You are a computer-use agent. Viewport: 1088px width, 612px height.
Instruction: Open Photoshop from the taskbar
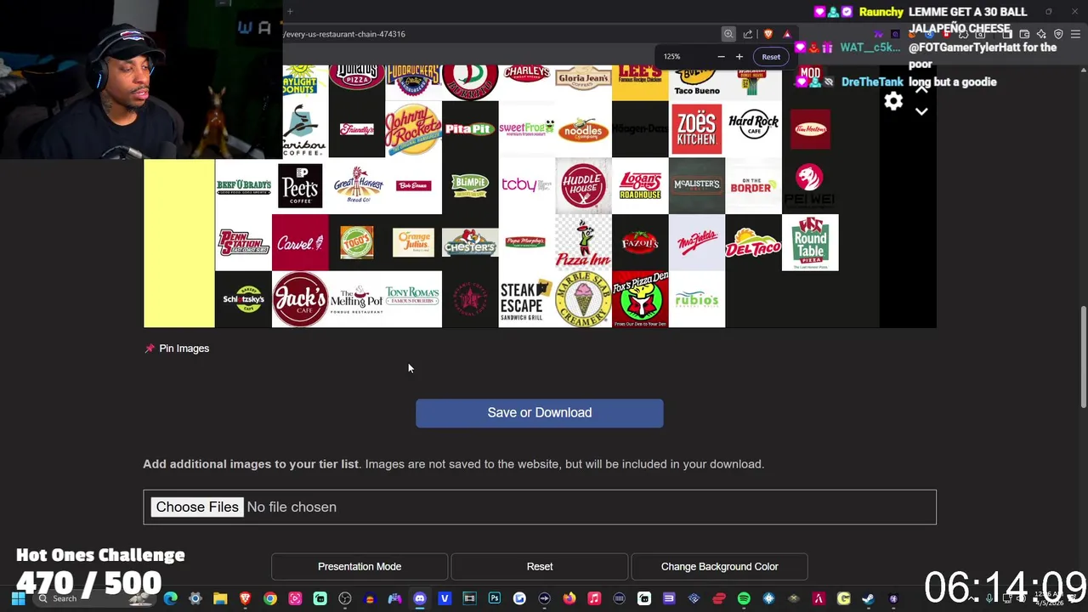click(x=495, y=598)
